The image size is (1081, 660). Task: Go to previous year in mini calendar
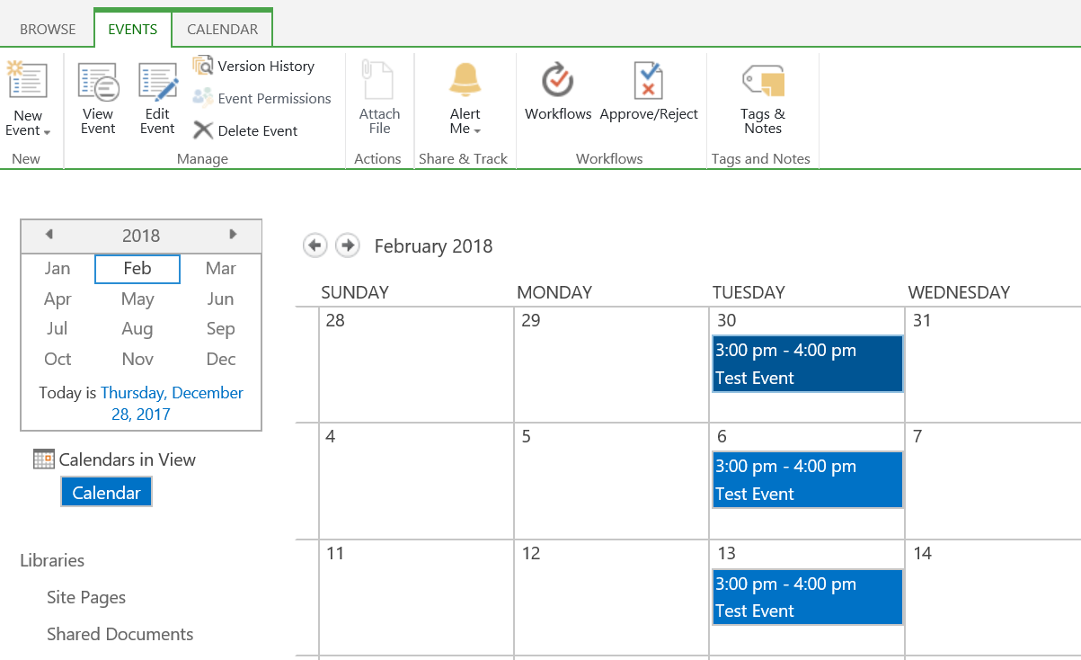[x=49, y=235]
